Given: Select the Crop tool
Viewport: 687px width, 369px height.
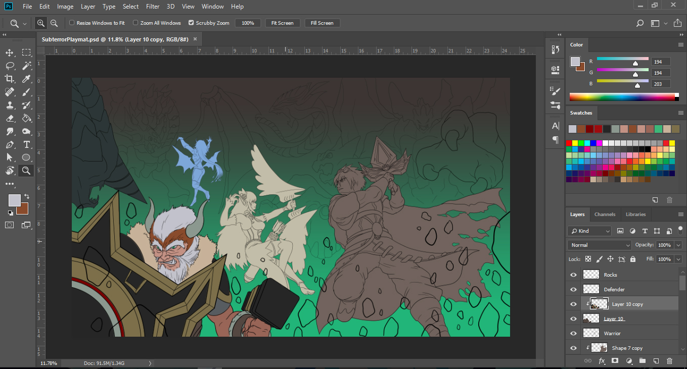Looking at the screenshot, I should [x=10, y=79].
